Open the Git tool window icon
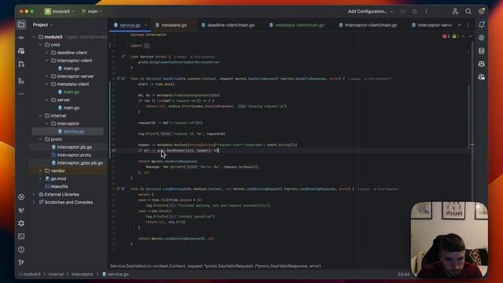 (21, 263)
